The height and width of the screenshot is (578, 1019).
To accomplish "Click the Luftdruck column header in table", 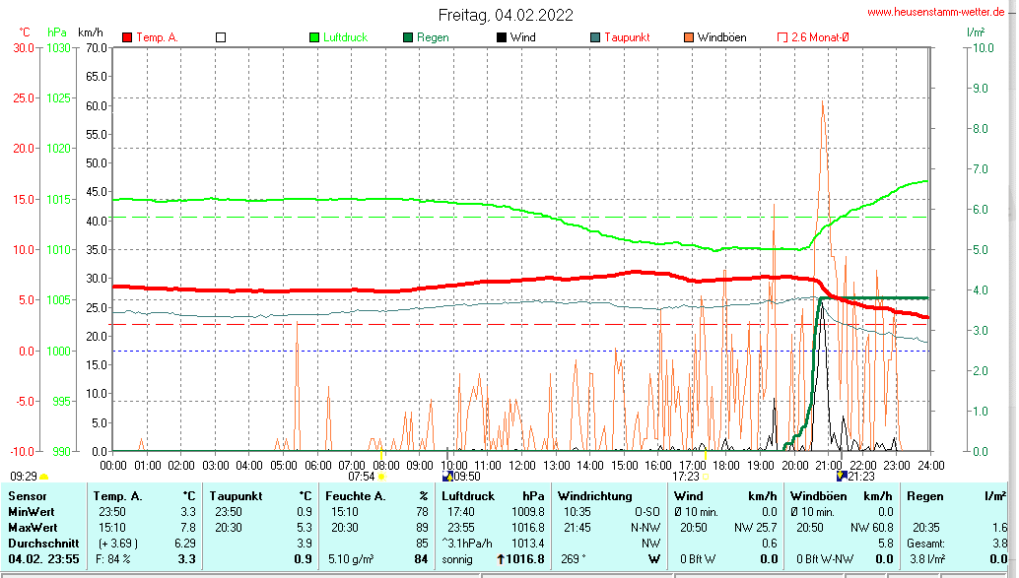I will coord(469,495).
